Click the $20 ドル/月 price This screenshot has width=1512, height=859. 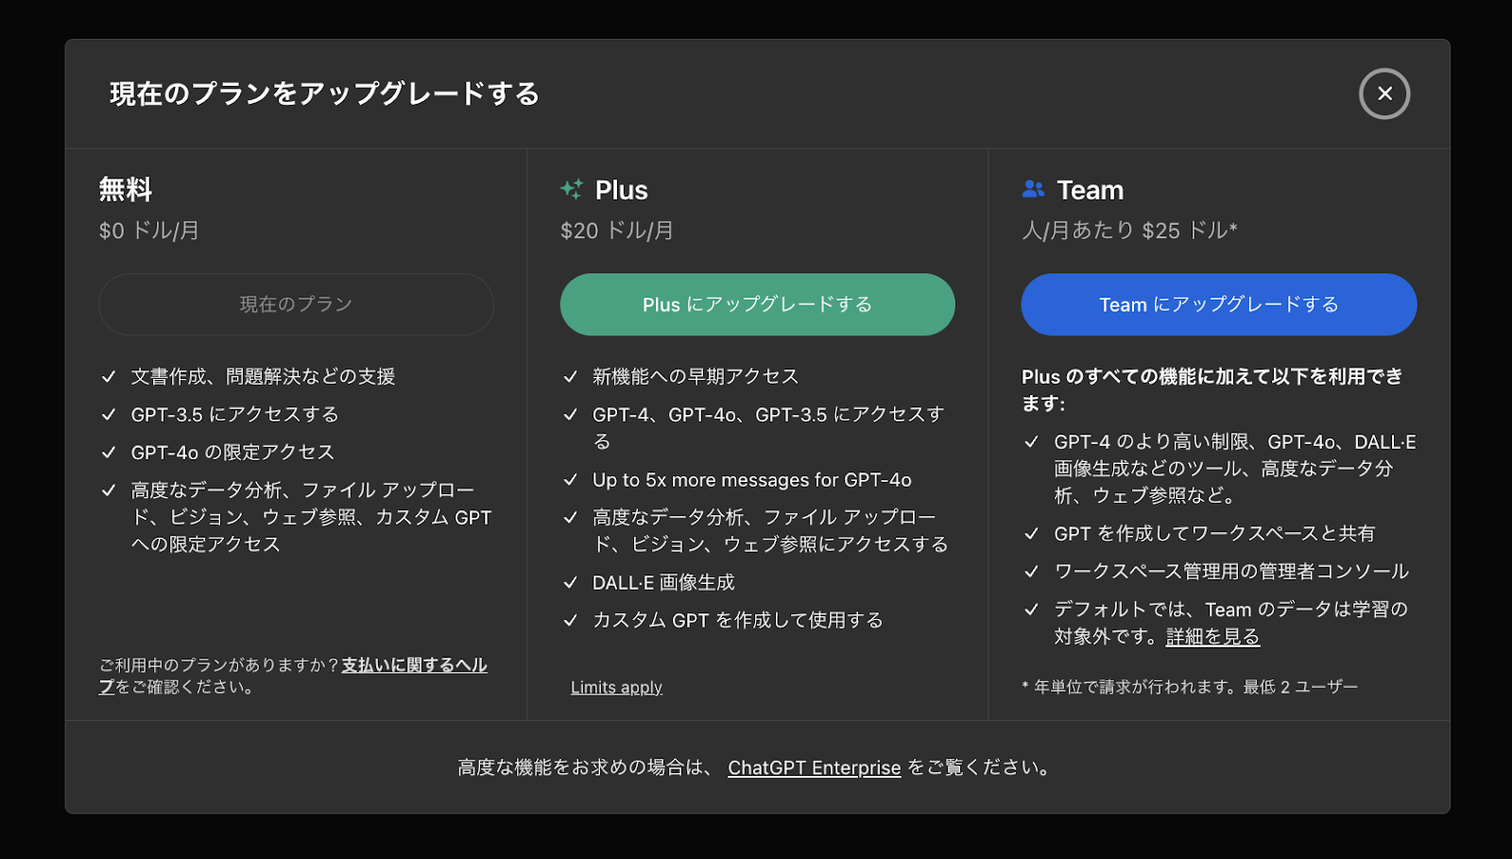[617, 231]
